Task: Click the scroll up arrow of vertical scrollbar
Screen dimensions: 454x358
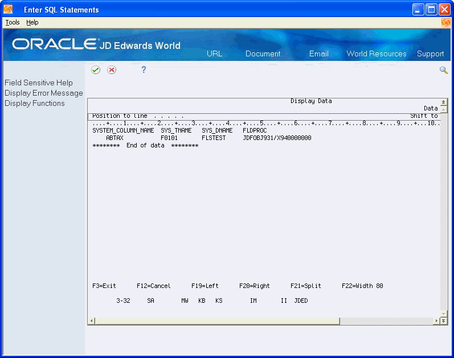Action: (443, 109)
